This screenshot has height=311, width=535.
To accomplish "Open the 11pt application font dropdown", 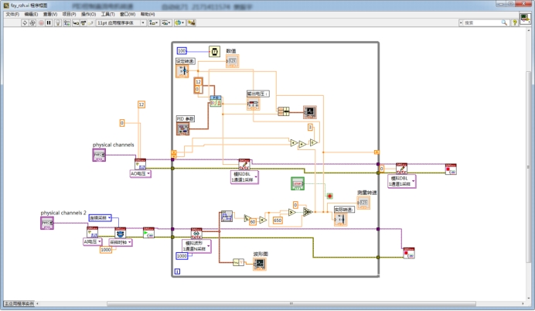I will [119, 23].
